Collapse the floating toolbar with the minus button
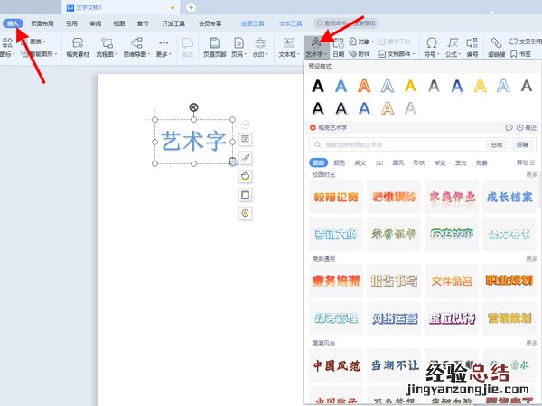Image resolution: width=542 pixels, height=406 pixels. [x=245, y=124]
